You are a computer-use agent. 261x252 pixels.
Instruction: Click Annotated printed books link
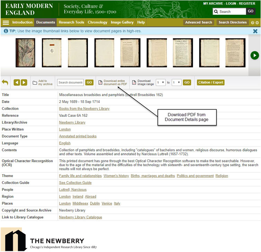78,136
